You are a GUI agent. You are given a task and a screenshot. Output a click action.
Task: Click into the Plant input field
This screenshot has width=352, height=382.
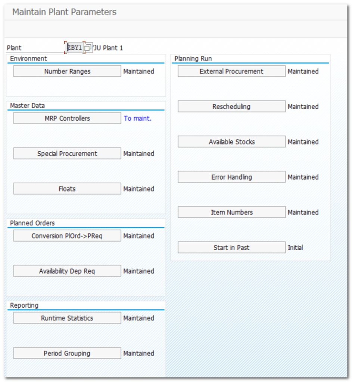point(74,48)
